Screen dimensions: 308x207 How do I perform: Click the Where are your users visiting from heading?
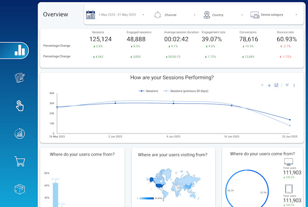tap(173, 155)
